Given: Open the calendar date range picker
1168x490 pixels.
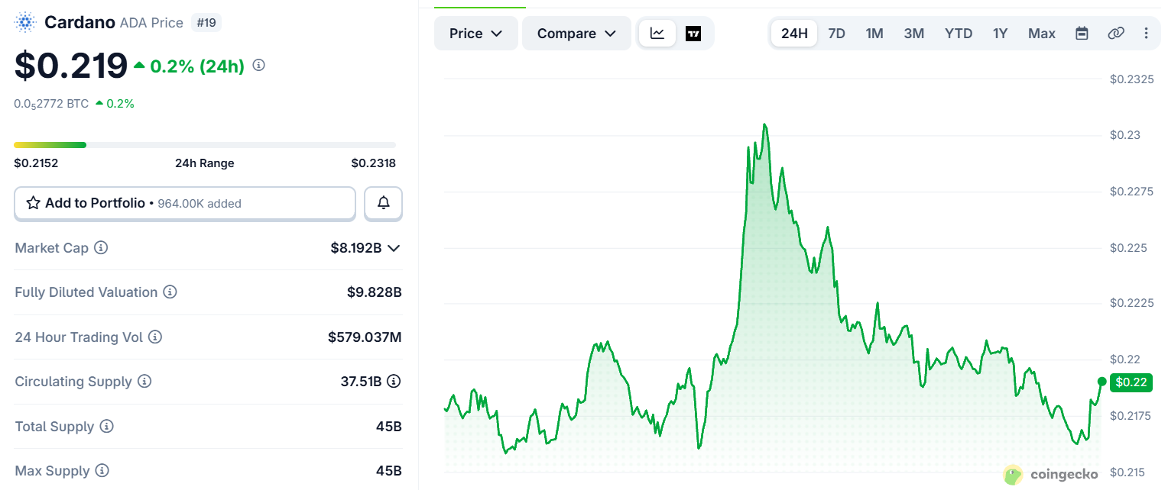Looking at the screenshot, I should click(x=1082, y=34).
